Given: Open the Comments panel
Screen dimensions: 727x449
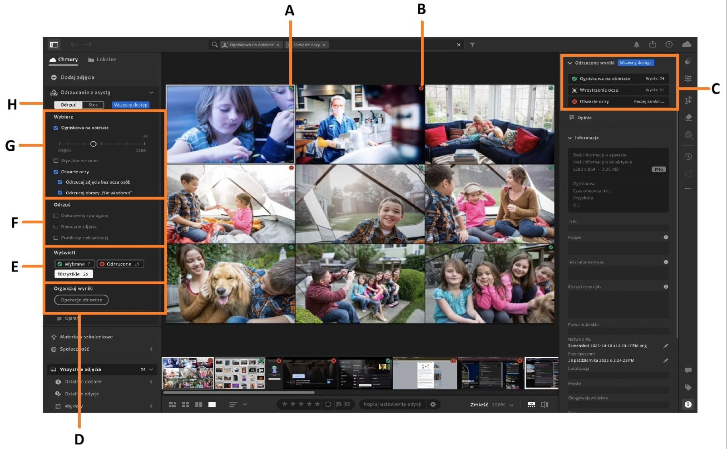Looking at the screenshot, I should [688, 370].
